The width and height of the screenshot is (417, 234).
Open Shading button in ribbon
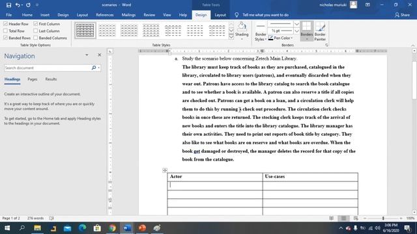coord(242,31)
